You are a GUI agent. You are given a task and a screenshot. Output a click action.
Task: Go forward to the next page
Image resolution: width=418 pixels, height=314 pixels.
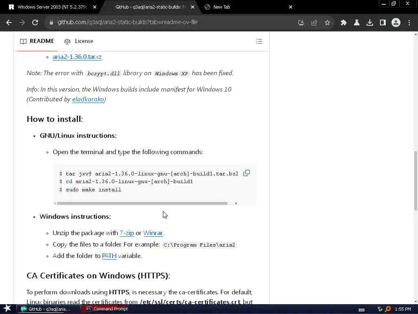click(x=22, y=22)
